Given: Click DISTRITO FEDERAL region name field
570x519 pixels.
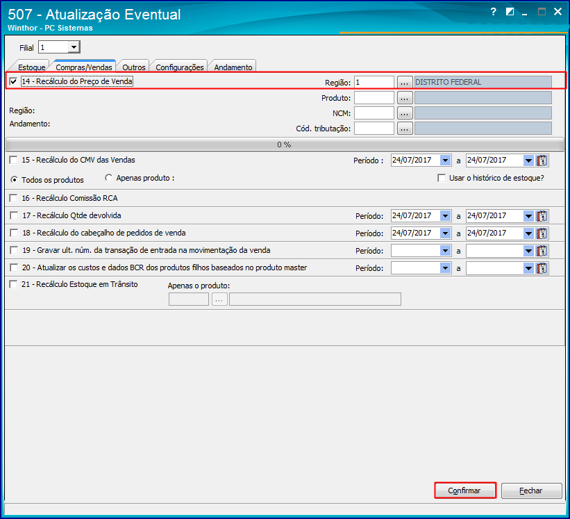Looking at the screenshot, I should pos(483,82).
